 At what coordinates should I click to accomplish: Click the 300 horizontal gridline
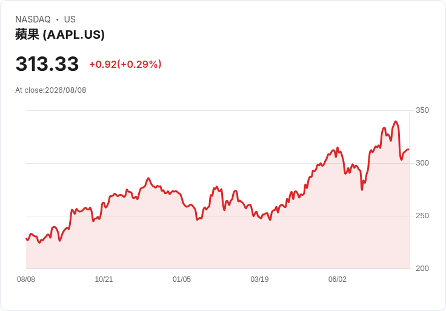click(218, 163)
